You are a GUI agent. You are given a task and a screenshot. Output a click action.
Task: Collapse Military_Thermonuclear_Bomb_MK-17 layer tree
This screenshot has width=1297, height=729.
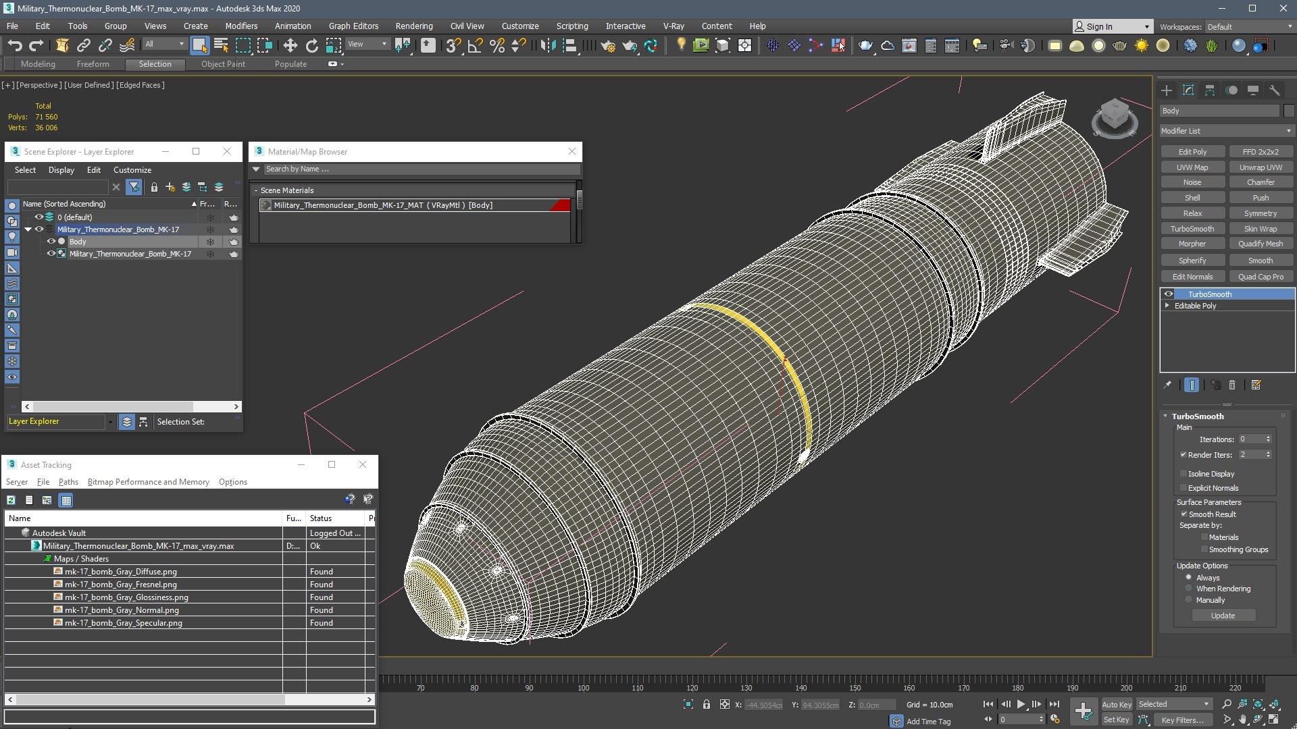coord(28,230)
